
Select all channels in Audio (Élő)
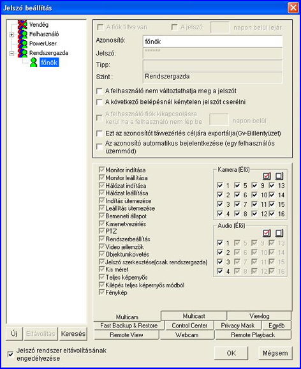click(267, 233)
